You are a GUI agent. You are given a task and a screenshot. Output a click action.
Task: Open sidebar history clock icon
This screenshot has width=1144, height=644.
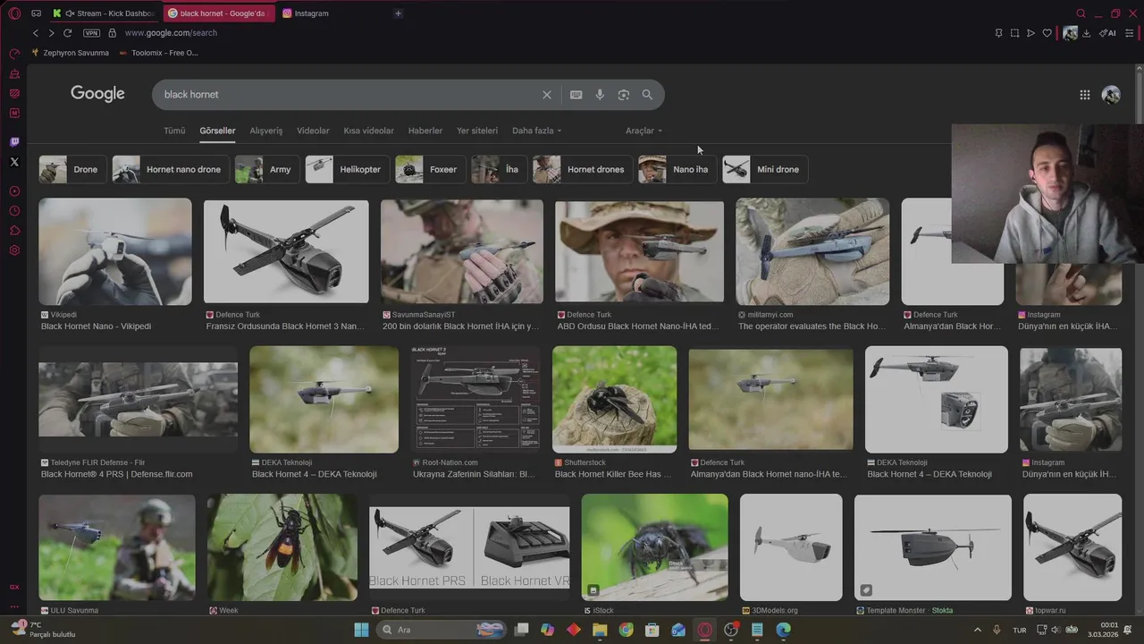click(x=14, y=211)
